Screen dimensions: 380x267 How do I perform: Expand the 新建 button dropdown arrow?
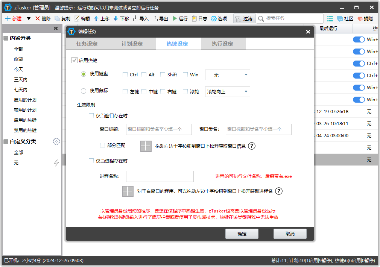pyautogui.click(x=29, y=18)
